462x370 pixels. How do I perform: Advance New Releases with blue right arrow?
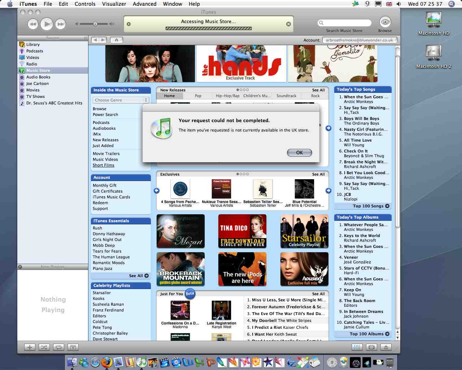(x=328, y=128)
